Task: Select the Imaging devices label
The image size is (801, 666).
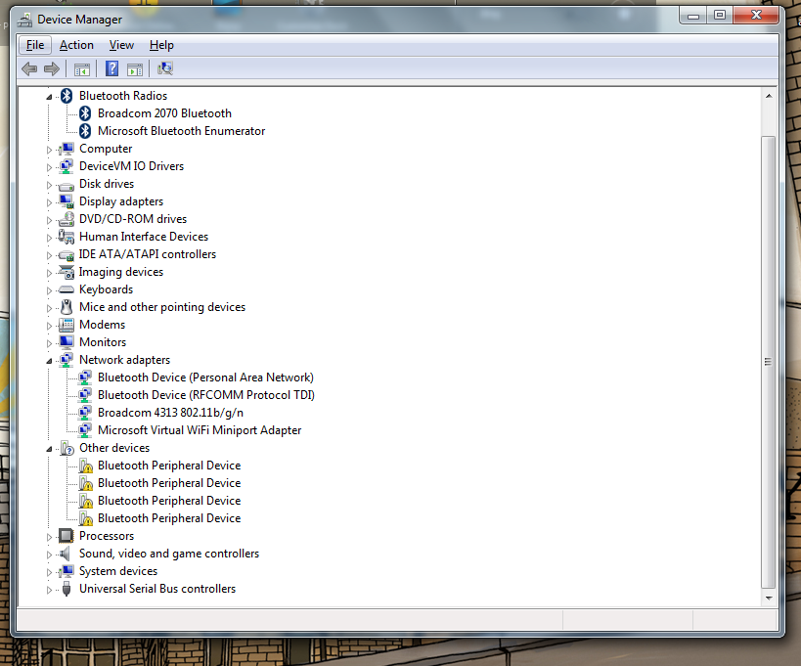Action: coord(121,272)
